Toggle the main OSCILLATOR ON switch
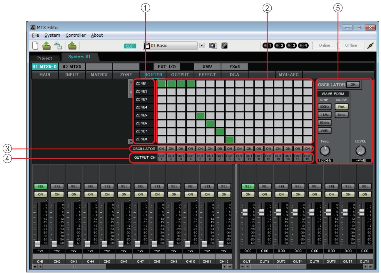Viewport: 381px width, 273px height. point(353,84)
